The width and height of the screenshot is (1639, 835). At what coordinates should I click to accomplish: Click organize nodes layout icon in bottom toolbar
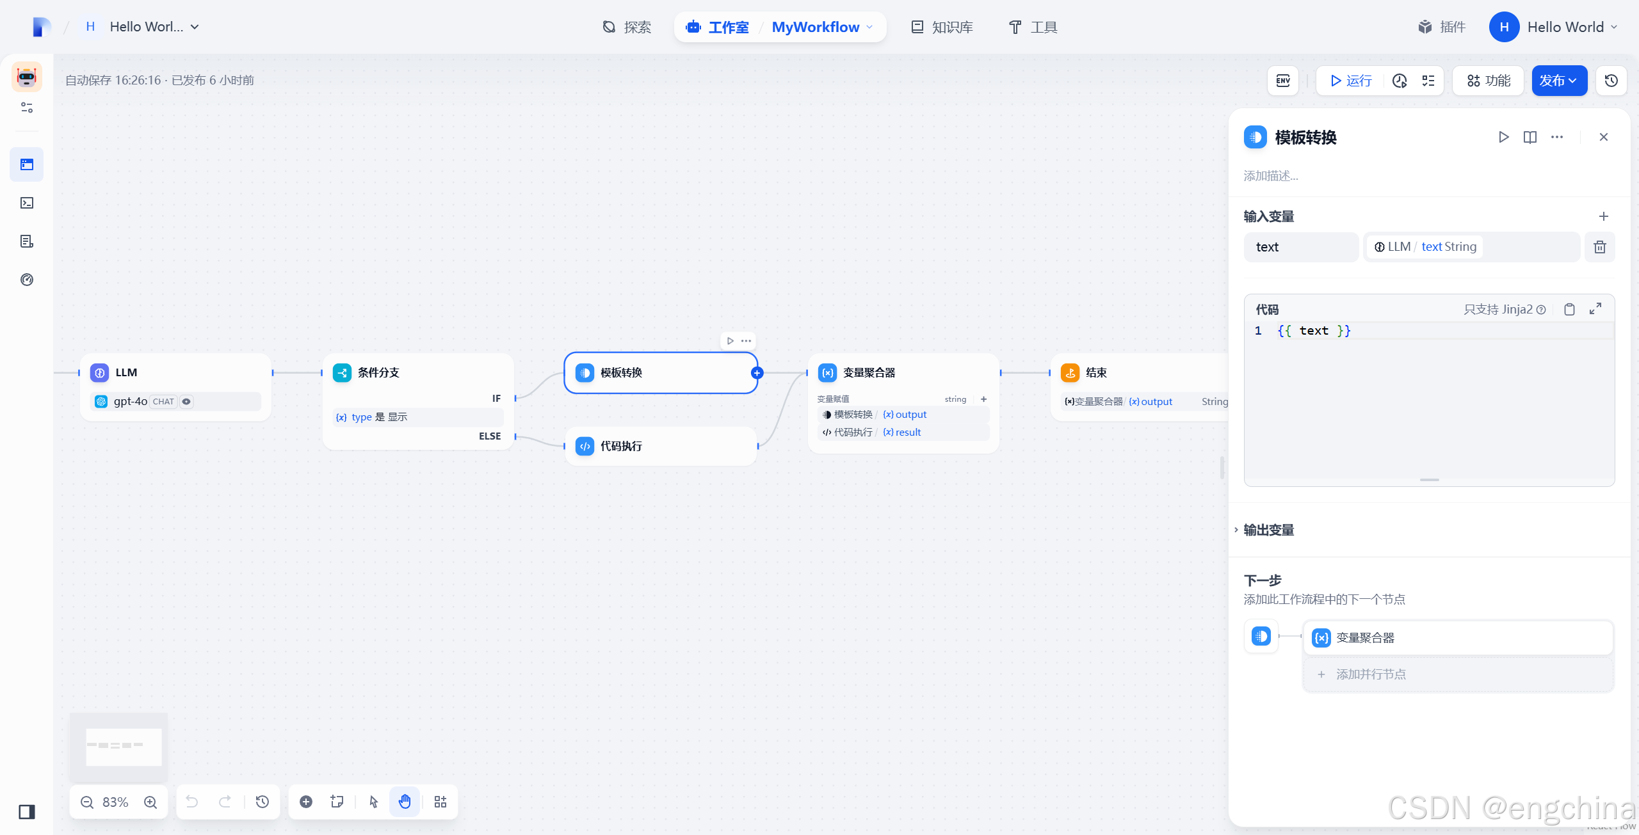point(440,802)
